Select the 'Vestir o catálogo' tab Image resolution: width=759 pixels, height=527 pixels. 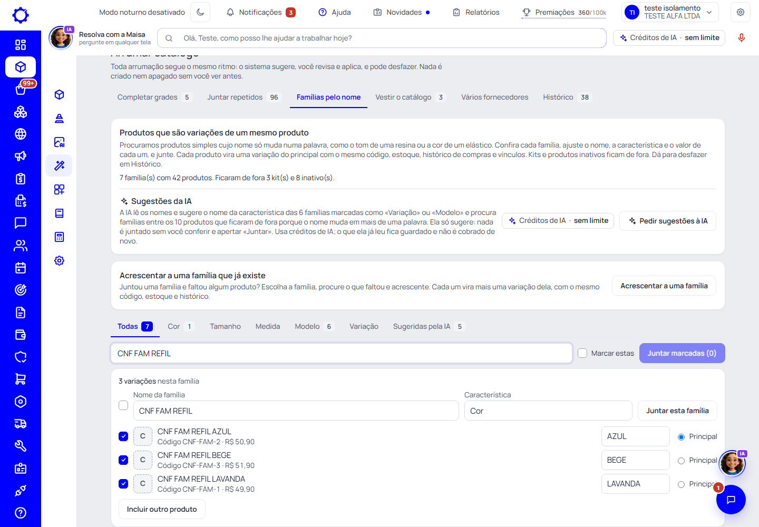tap(411, 97)
